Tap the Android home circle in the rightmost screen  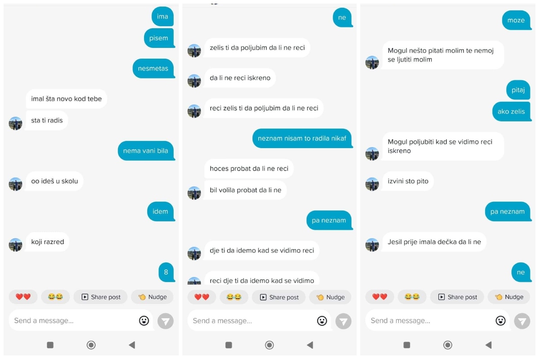click(448, 345)
